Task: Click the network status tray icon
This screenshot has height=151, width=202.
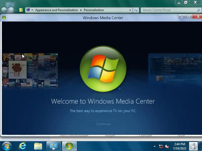Action: tap(161, 146)
